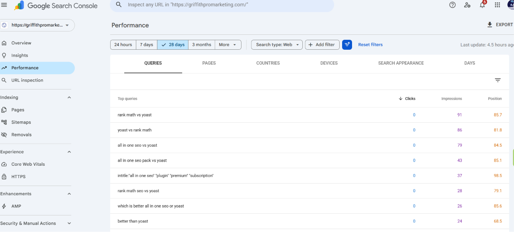Click the Performance trend icon

pyautogui.click(x=4, y=68)
